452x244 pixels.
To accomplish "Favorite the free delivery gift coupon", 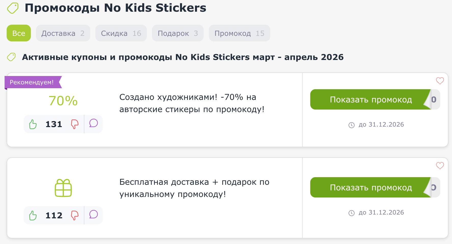I will click(x=440, y=166).
